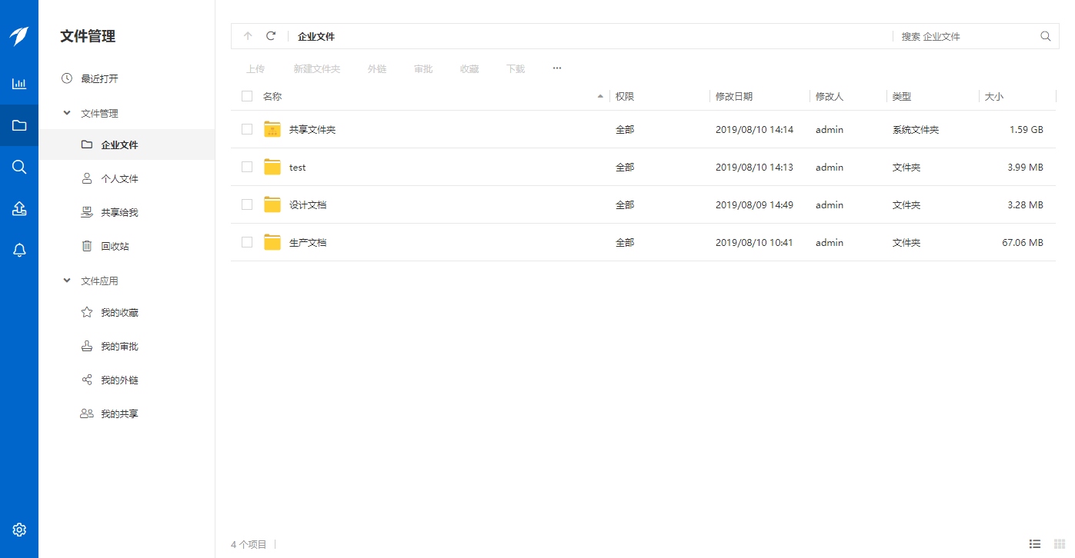
Task: Go to 回收站 in the sidebar
Action: coord(115,246)
